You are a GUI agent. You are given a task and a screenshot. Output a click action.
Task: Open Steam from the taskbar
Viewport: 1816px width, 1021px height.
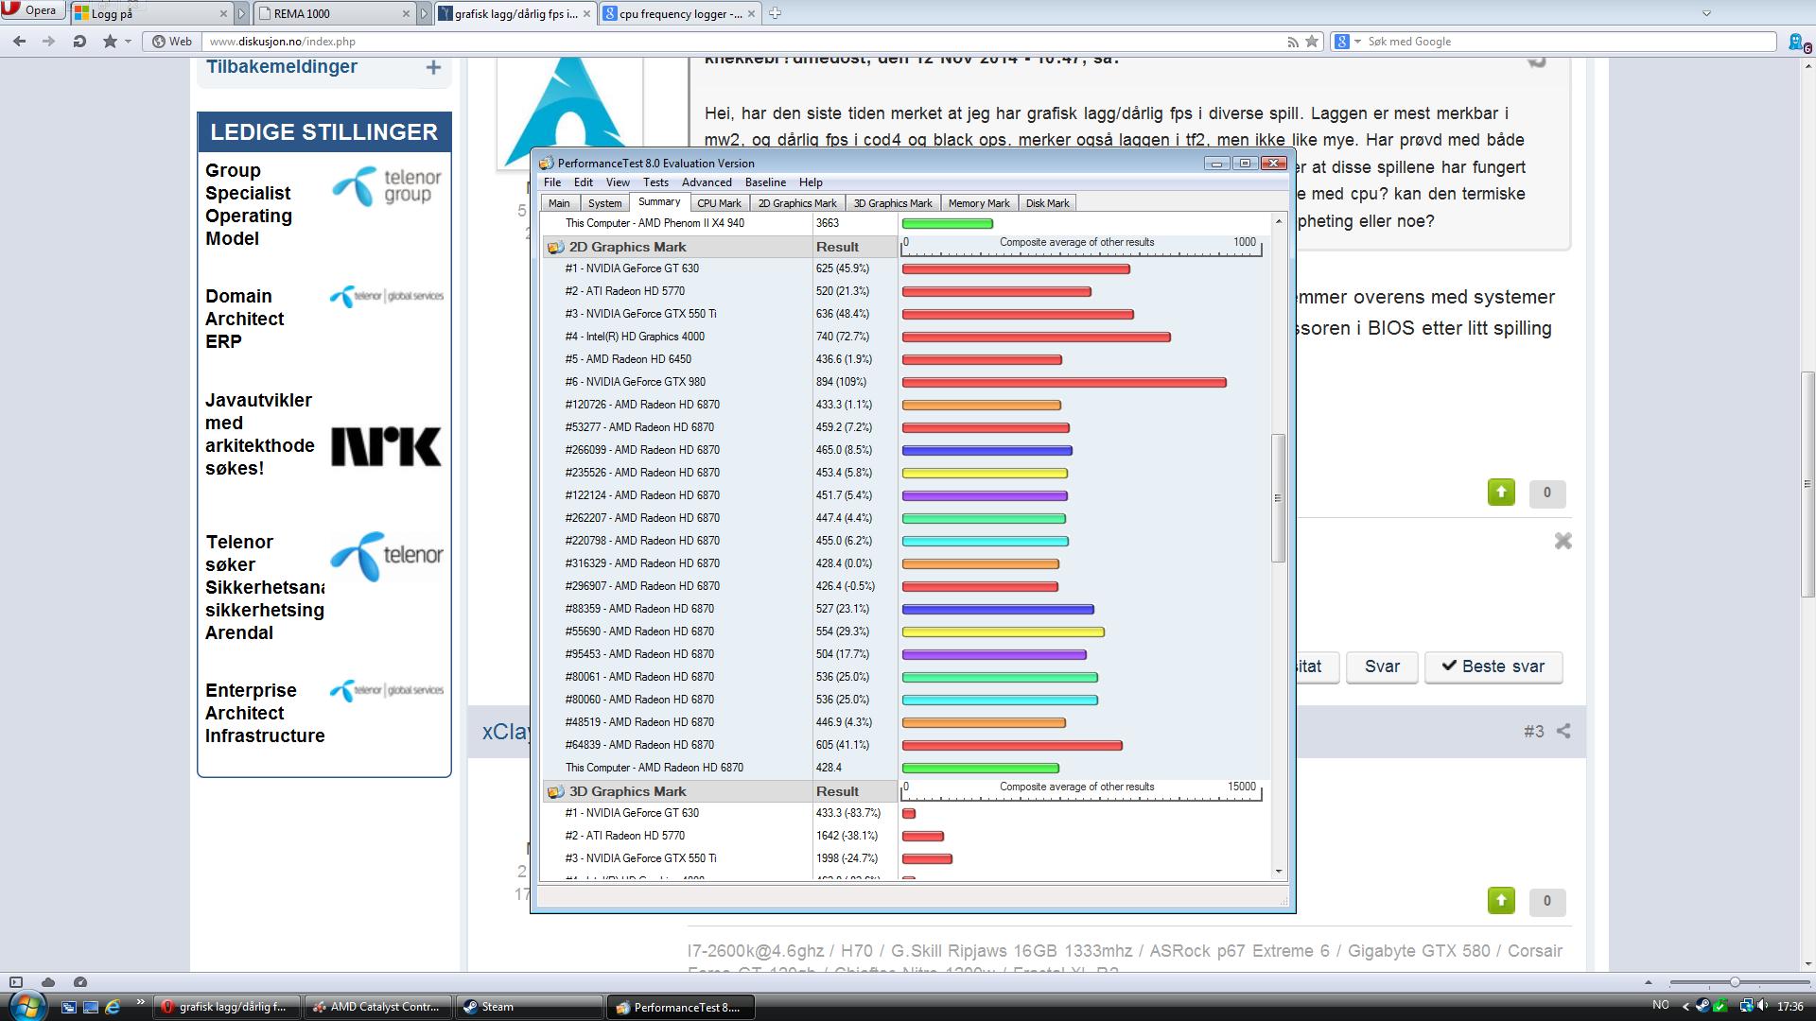coord(529,1007)
